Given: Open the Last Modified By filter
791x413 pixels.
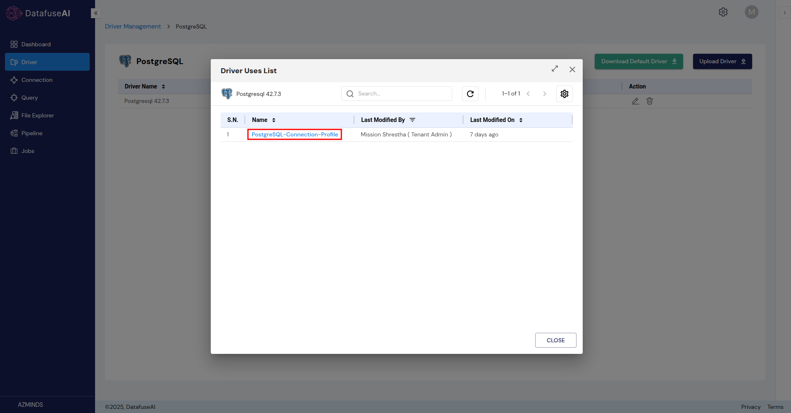Looking at the screenshot, I should pos(412,120).
